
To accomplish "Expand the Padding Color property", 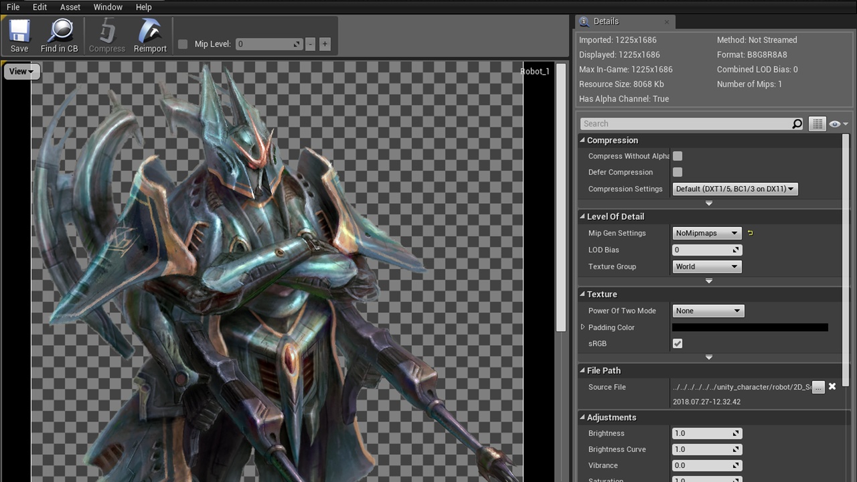I will coord(582,327).
